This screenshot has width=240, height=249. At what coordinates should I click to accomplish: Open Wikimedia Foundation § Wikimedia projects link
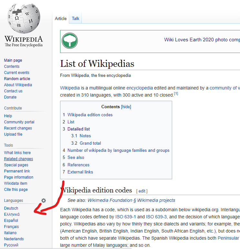[x=131, y=201]
